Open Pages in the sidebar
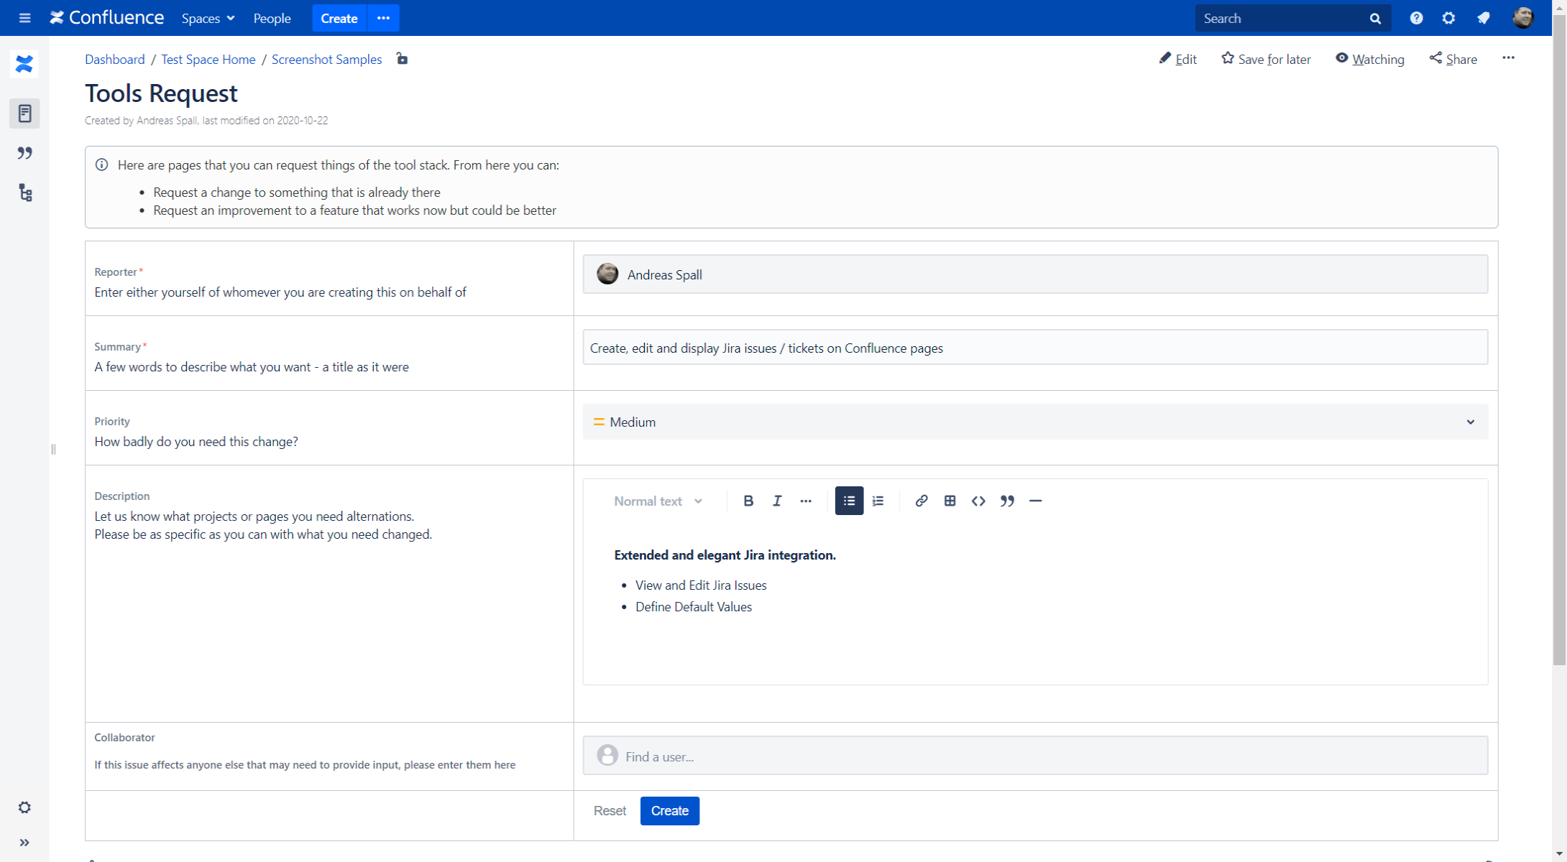Viewport: 1567px width, 862px height. [24, 113]
